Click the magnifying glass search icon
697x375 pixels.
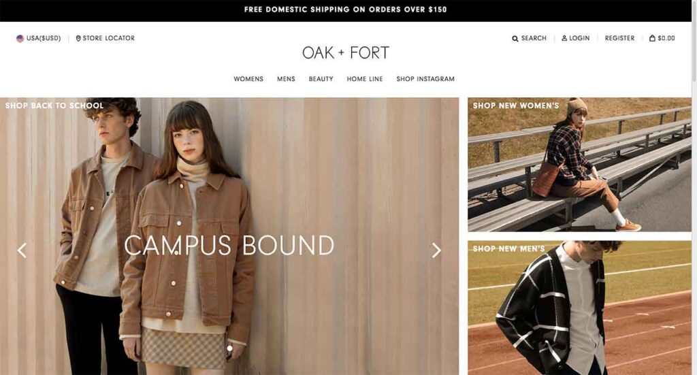coord(515,39)
